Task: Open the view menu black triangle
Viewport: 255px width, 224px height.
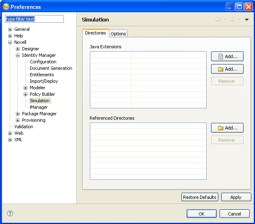Action: pyautogui.click(x=247, y=19)
